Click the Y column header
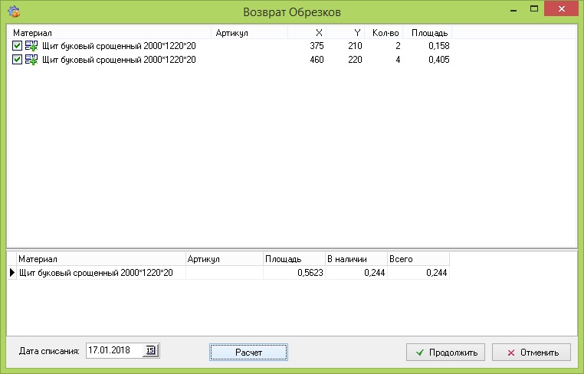 345,33
